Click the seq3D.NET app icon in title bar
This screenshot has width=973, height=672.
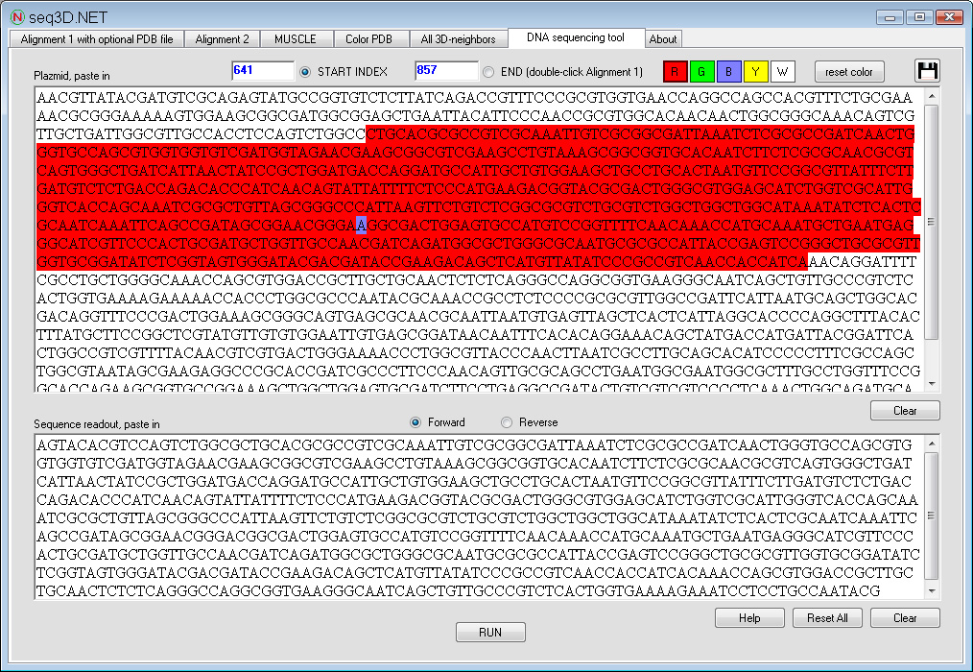pyautogui.click(x=16, y=16)
